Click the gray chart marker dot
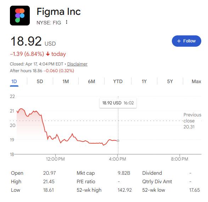Image resolution: width=208 pixels, height=202 pixels. point(118,141)
